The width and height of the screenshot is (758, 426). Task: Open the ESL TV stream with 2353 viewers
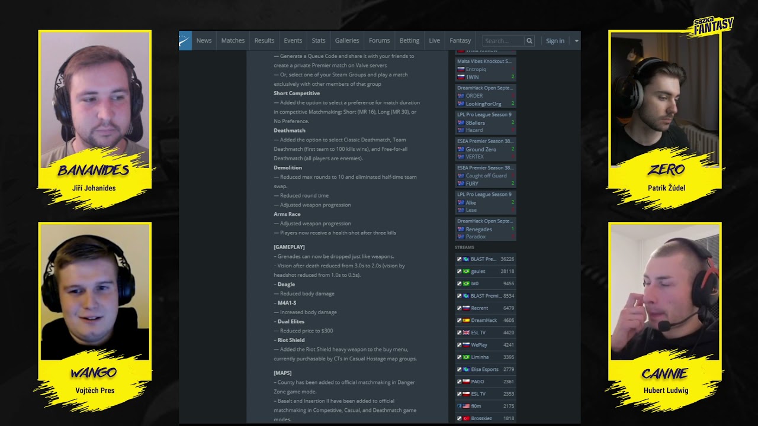click(x=486, y=394)
